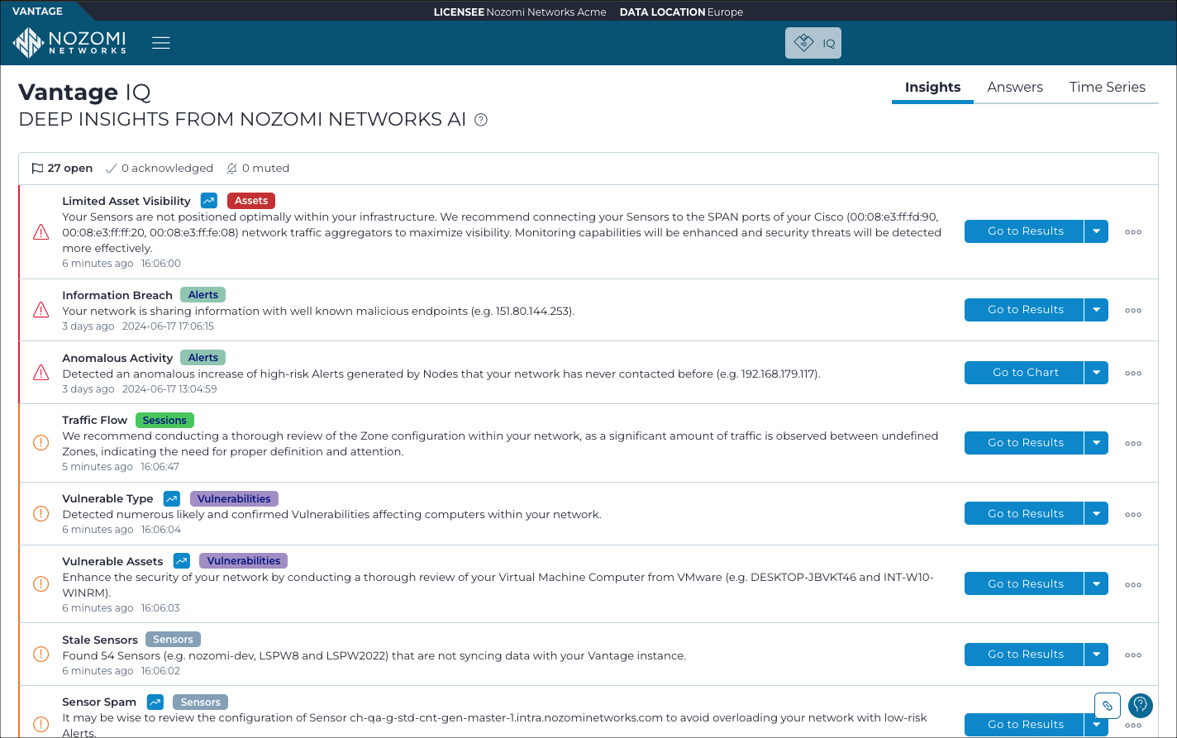The image size is (1177, 738).
Task: Open more options for Stale Sensors
Action: [1133, 655]
